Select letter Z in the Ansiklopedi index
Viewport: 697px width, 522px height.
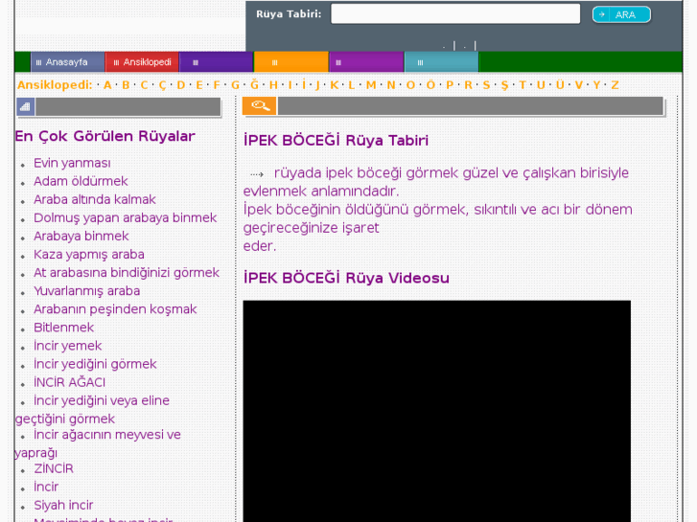pyautogui.click(x=615, y=85)
